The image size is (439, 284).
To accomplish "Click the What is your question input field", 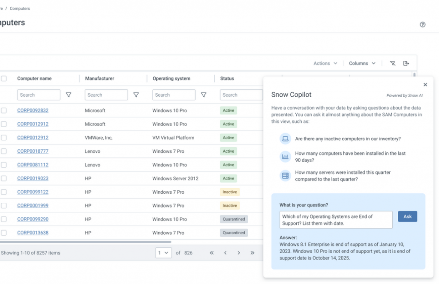I will click(337, 219).
